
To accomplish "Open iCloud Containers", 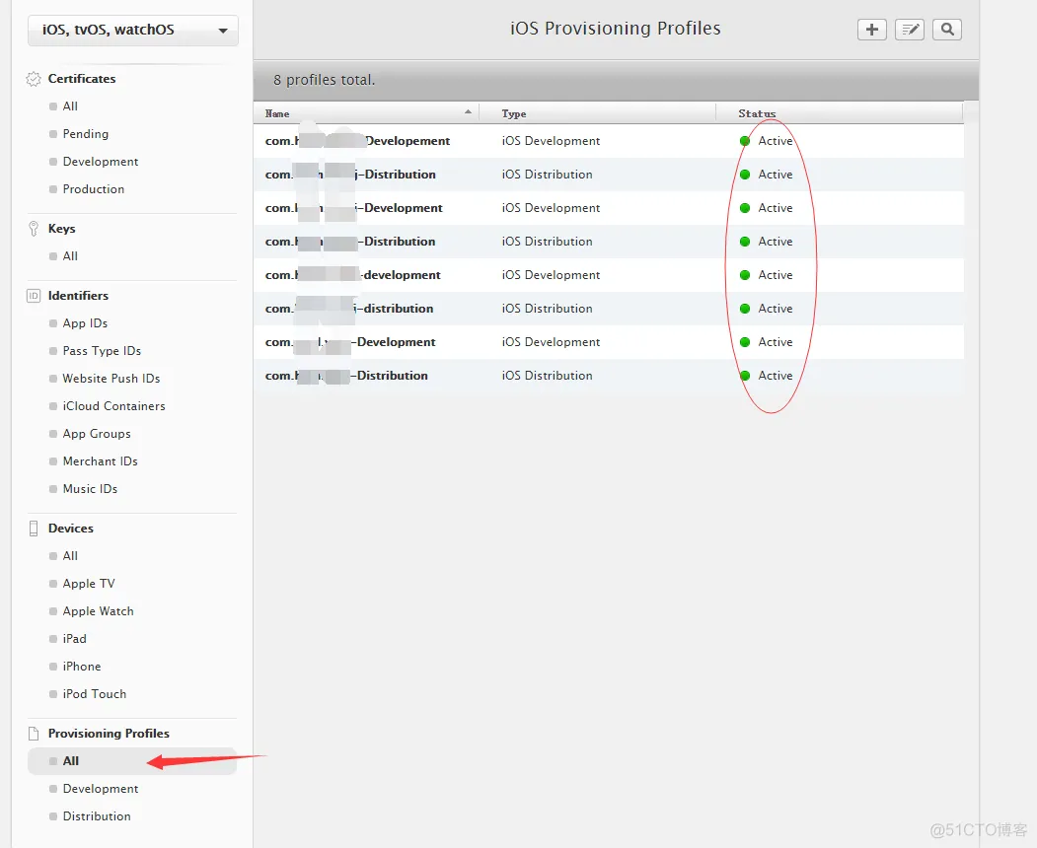I will 113,406.
